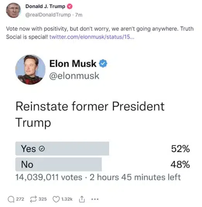This screenshot has width=202, height=207.
Task: Click the @elonmusk handle
Action: 74,76
